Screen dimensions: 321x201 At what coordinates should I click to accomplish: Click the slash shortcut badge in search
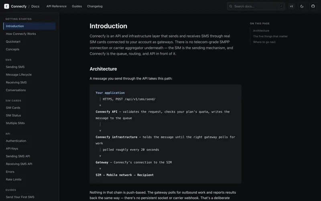281,6
